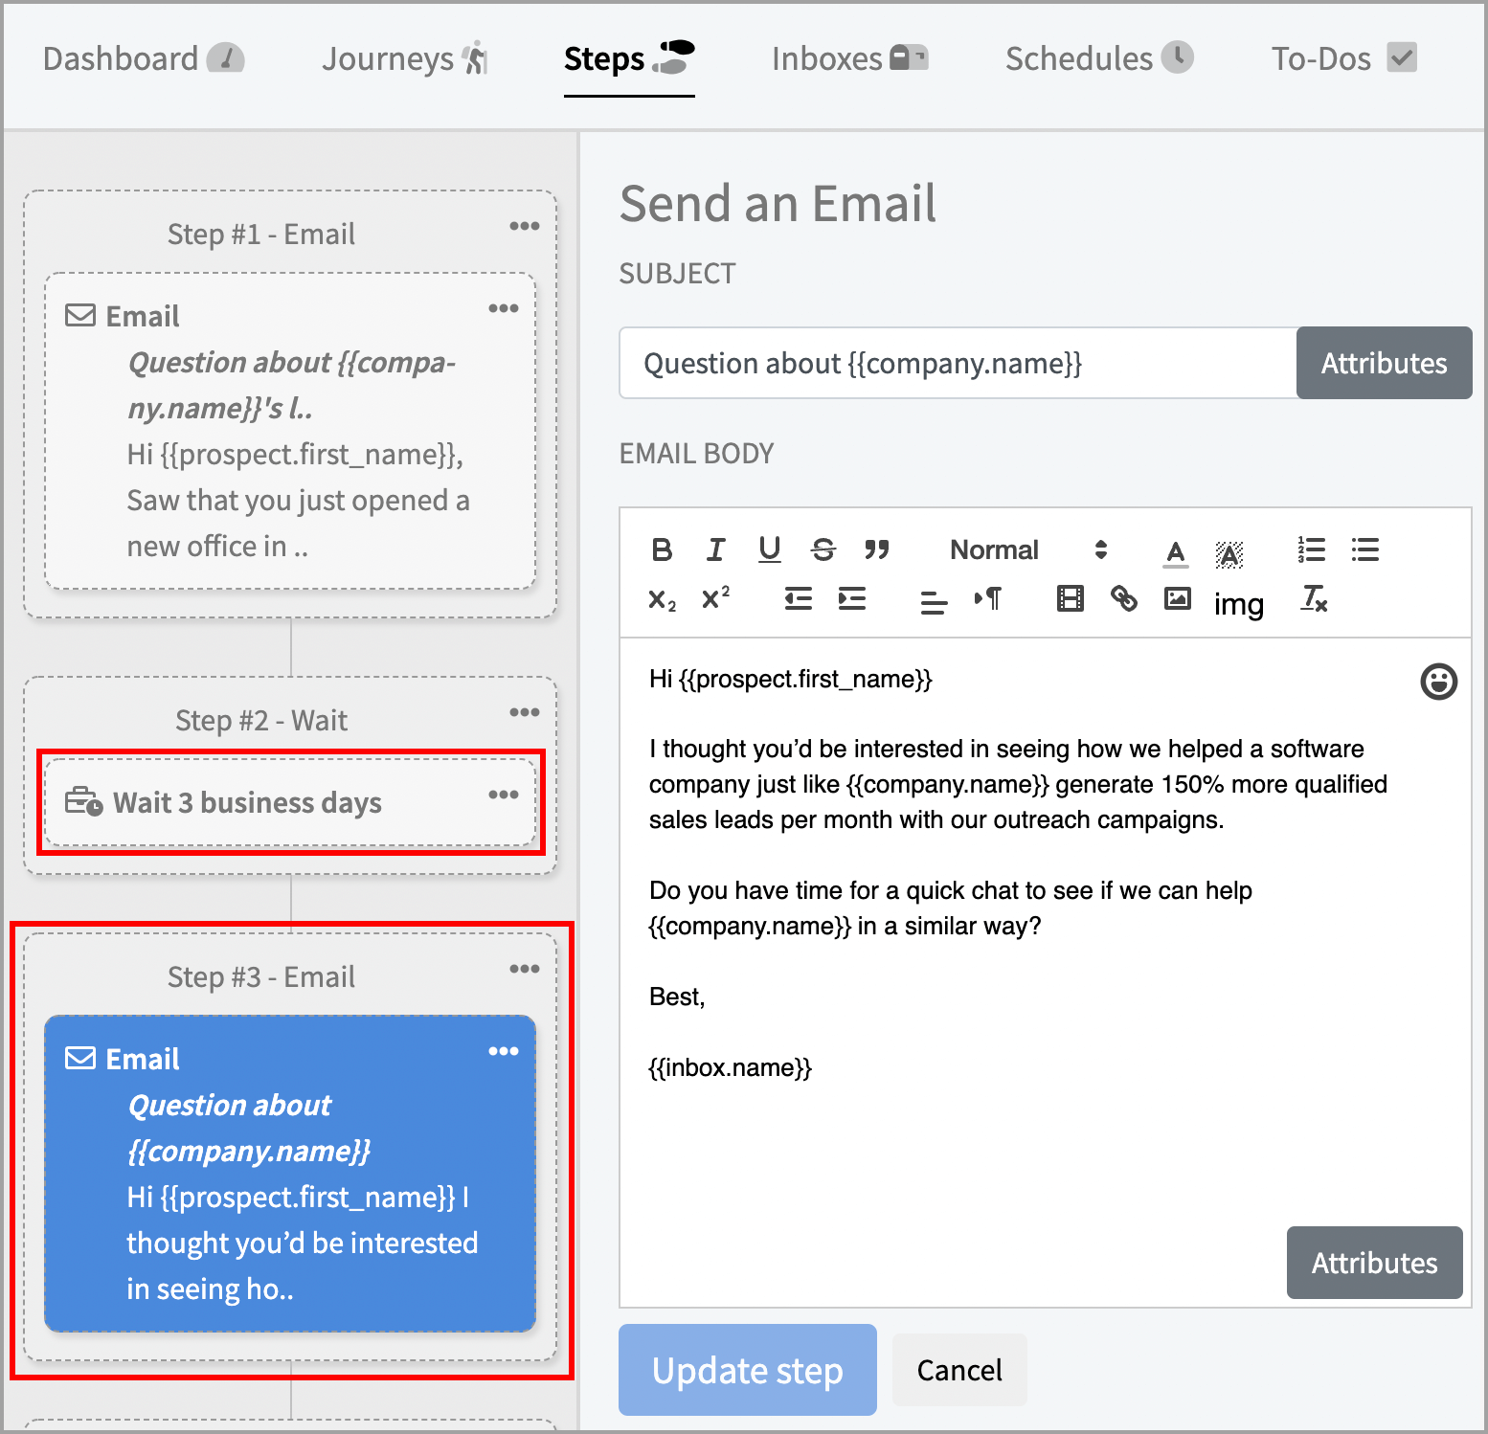Open the emoji picker in email body

pos(1437,682)
